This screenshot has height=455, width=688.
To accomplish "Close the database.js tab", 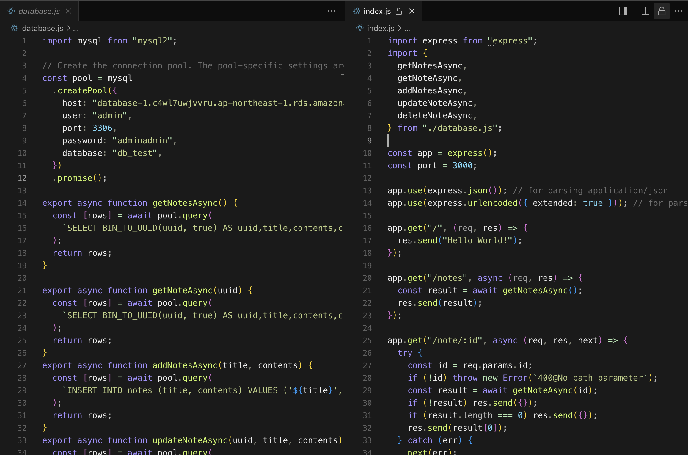I will [68, 11].
